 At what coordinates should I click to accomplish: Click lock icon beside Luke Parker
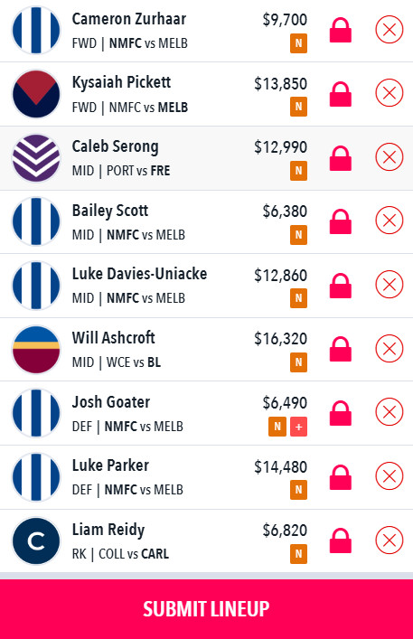pos(340,477)
